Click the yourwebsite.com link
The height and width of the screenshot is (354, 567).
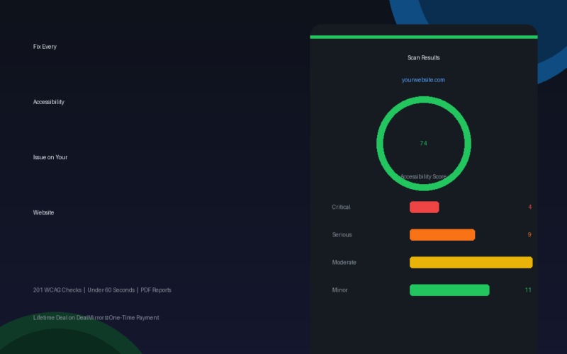[423, 80]
